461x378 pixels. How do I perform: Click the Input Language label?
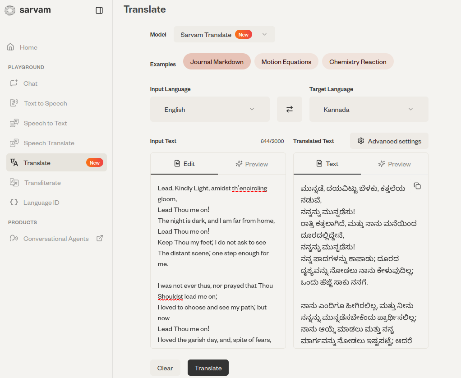tap(170, 89)
